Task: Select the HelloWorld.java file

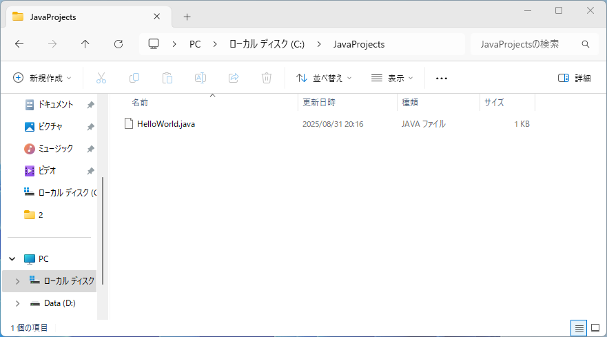Action: (x=165, y=124)
